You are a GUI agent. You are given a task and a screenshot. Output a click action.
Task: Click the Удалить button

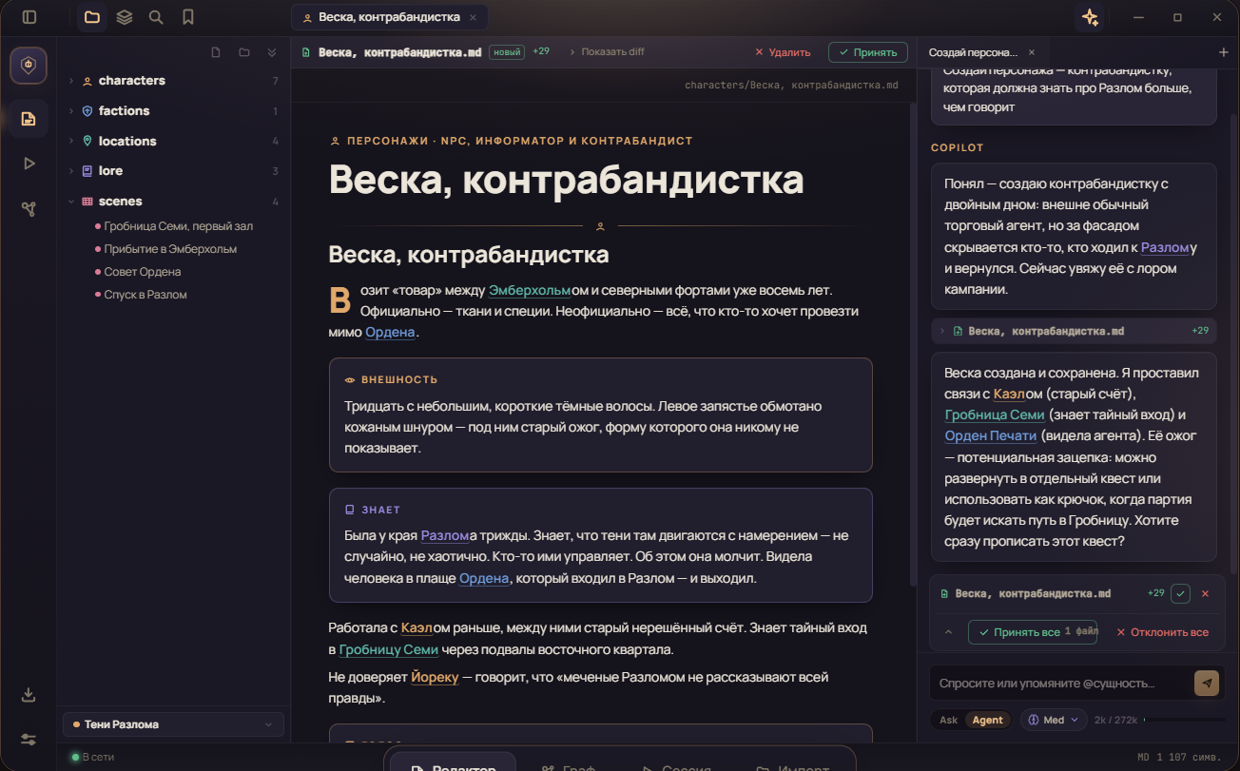tap(783, 52)
